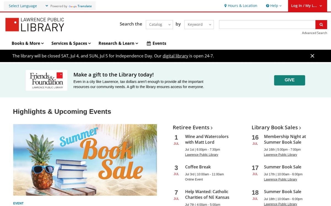This screenshot has height=206, width=331.
Task: Open Help Wanted: Catholic Charities event
Action: [207, 194]
